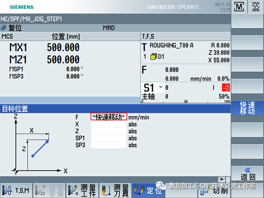Screen dimensions: 264x198
Task: Click the MZ1 axis position value 500.000
Action: (63, 60)
